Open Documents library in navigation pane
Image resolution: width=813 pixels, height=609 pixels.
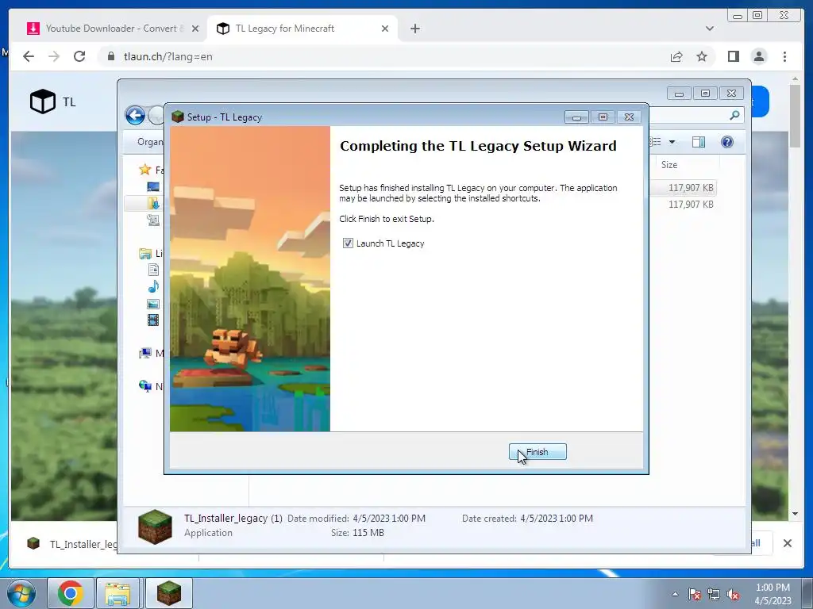(153, 270)
